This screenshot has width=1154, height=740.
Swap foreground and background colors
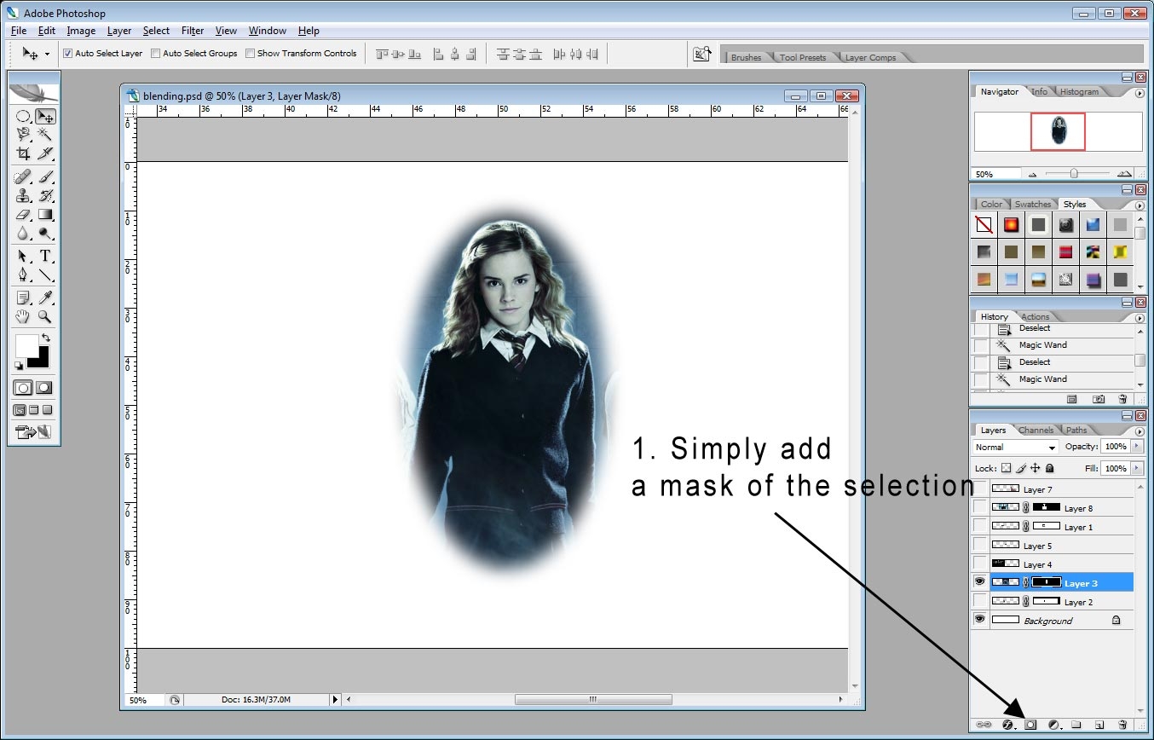pyautogui.click(x=45, y=338)
